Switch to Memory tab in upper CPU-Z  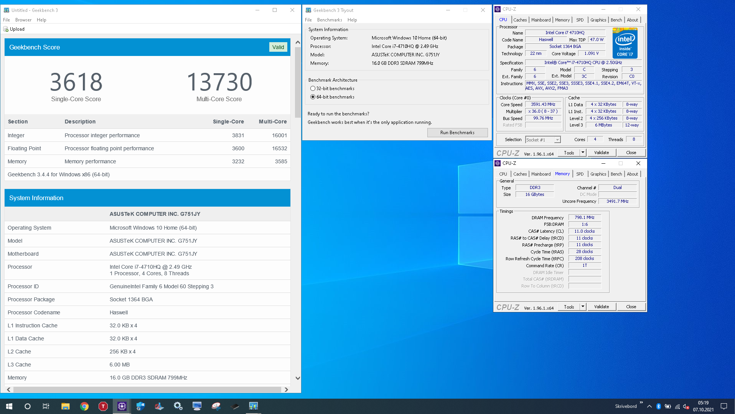[562, 20]
